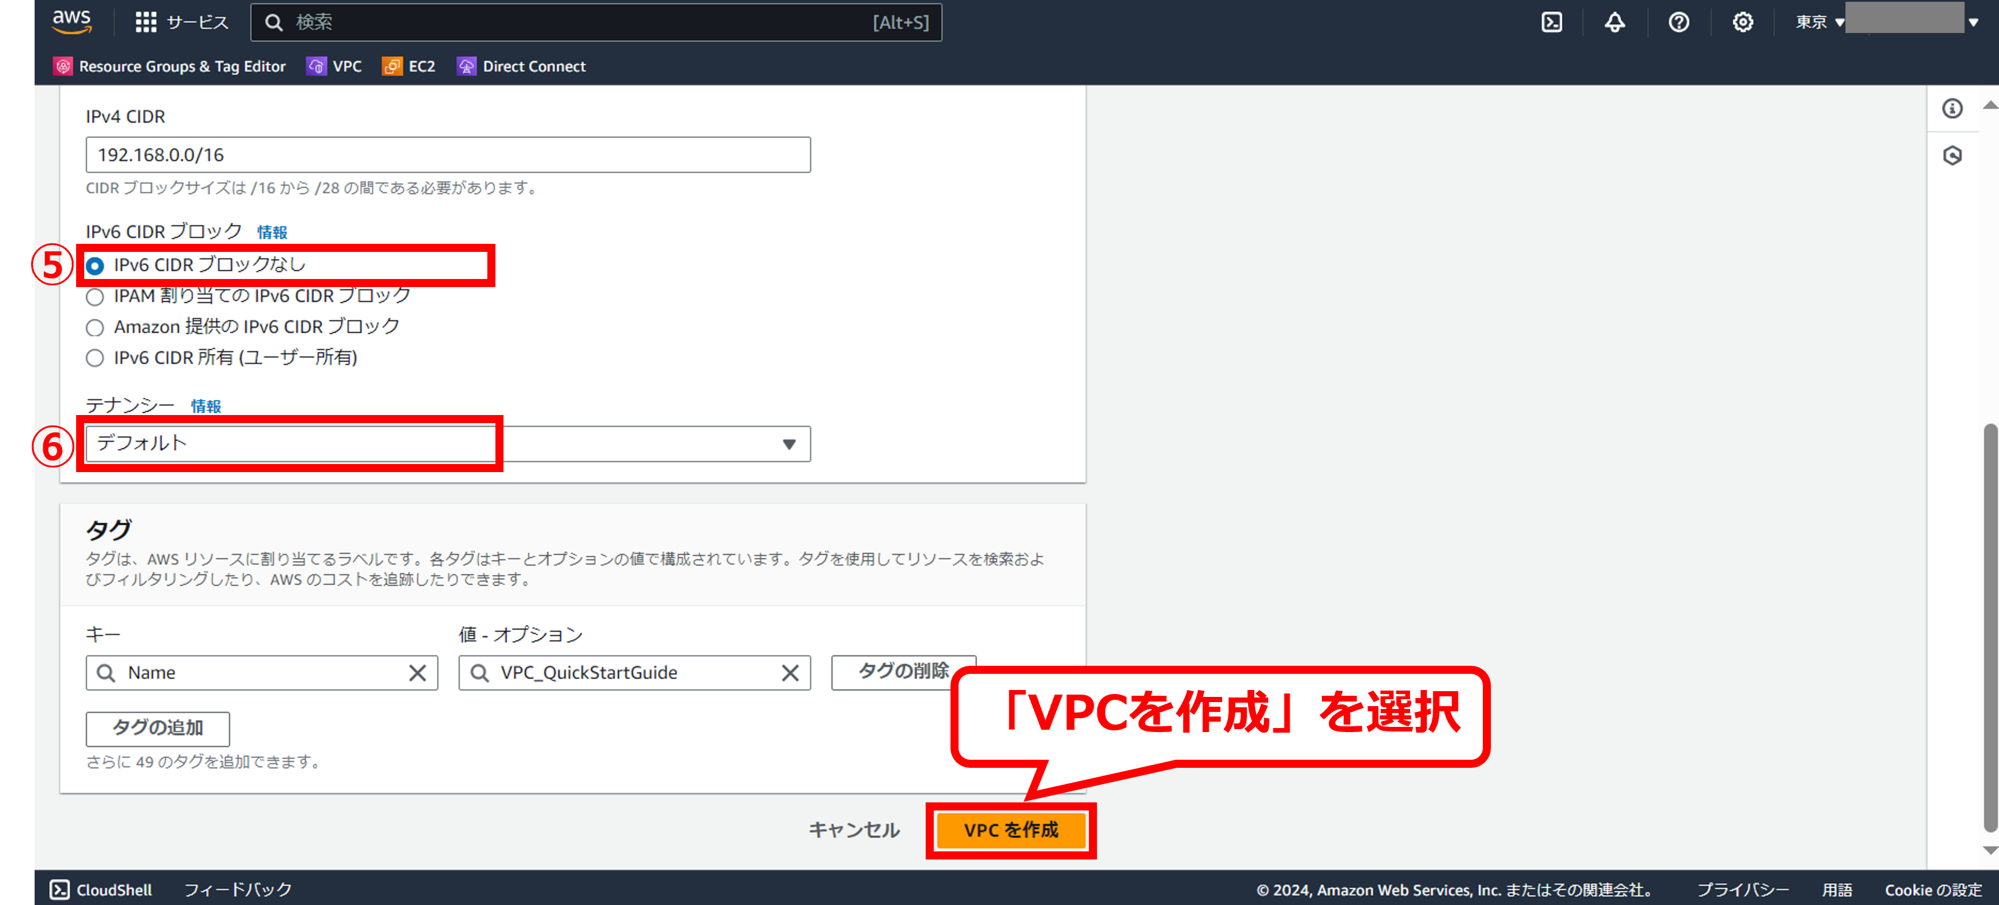Screen dimensions: 1999x905
Task: Open the help question mark menu
Action: click(x=1678, y=22)
